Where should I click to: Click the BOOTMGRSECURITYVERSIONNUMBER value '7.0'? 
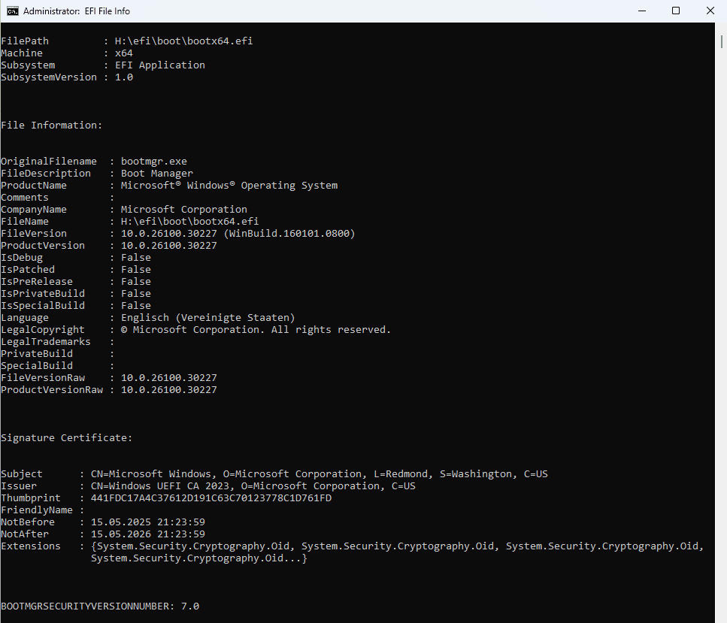click(x=190, y=606)
